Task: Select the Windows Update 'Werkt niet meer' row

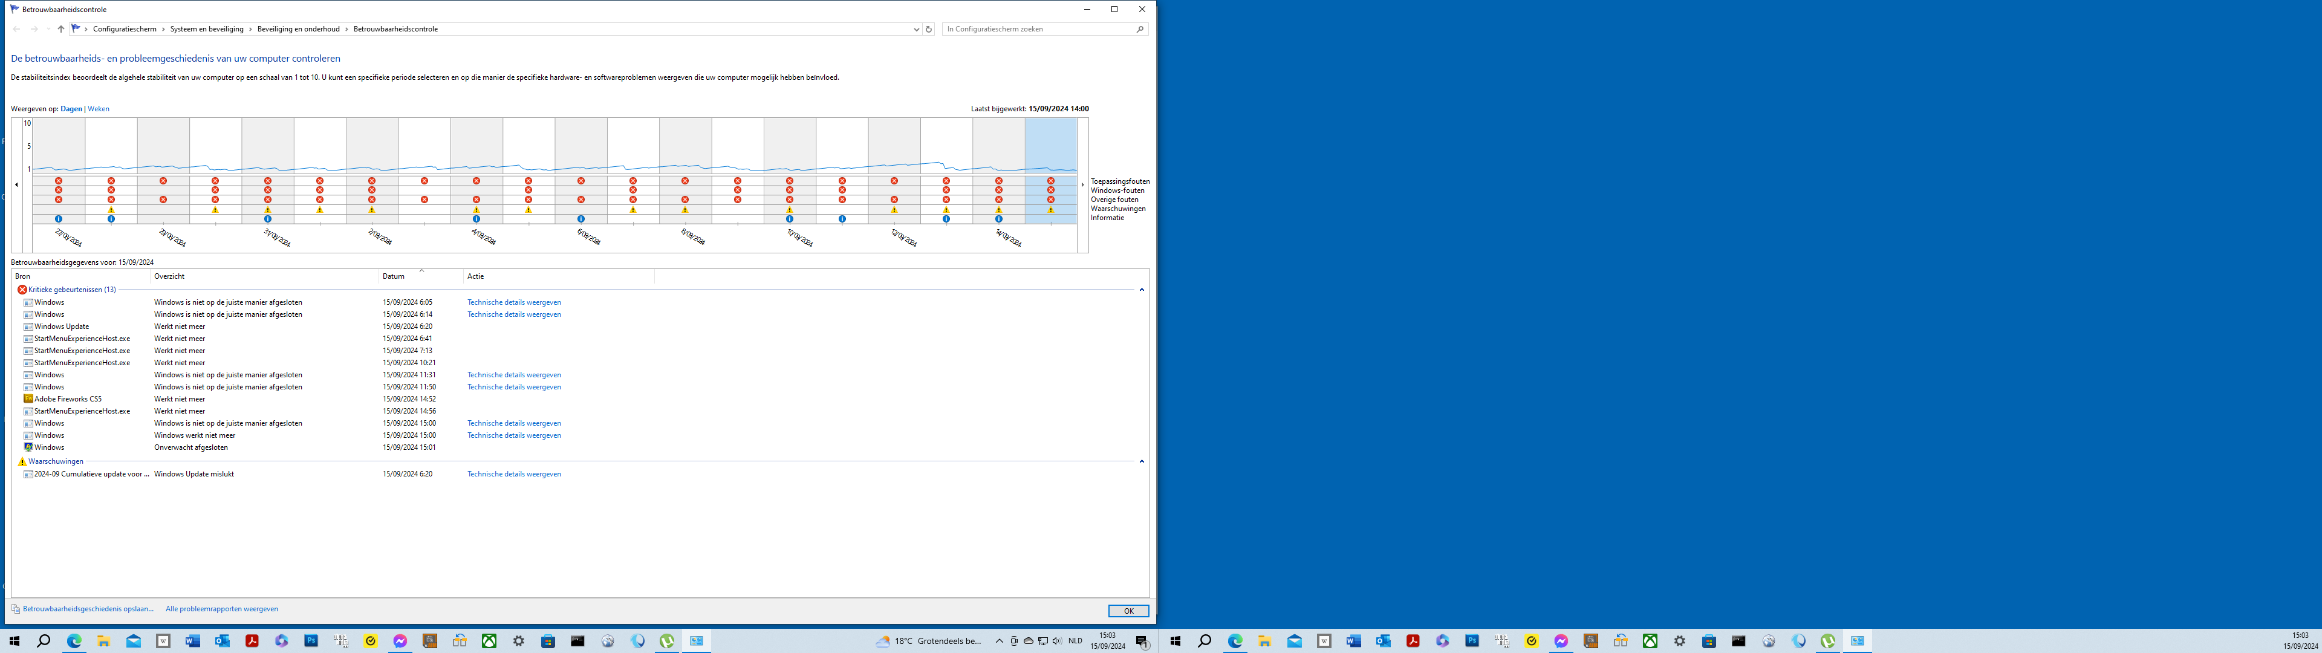Action: point(61,326)
